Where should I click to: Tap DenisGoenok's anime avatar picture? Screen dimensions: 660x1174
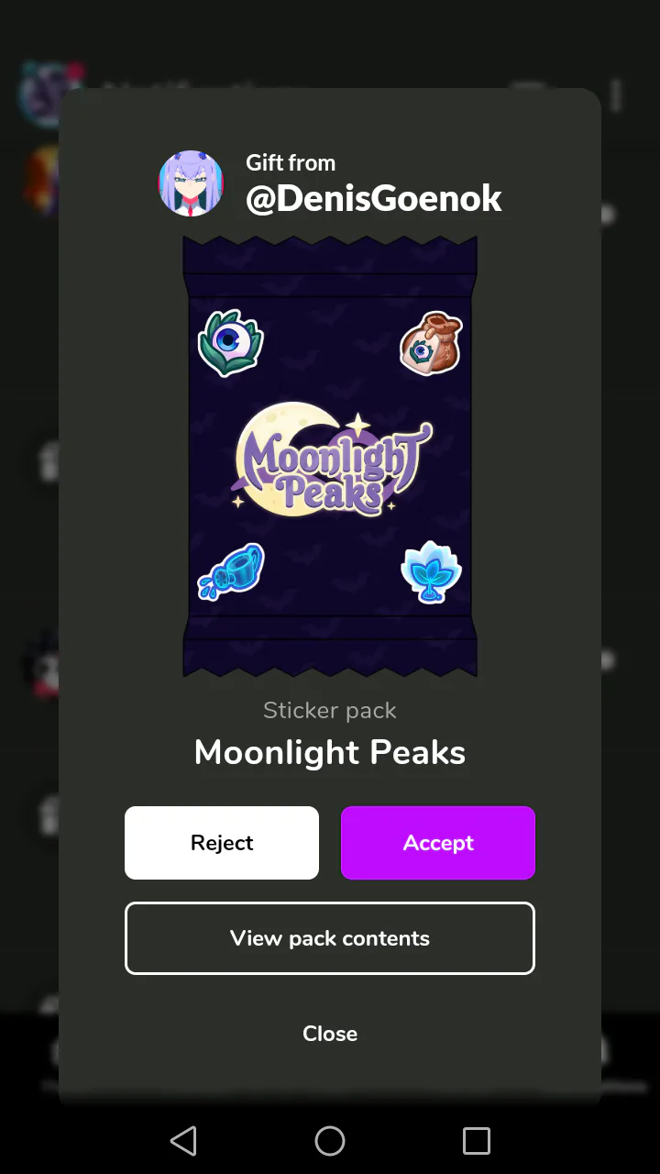point(191,183)
